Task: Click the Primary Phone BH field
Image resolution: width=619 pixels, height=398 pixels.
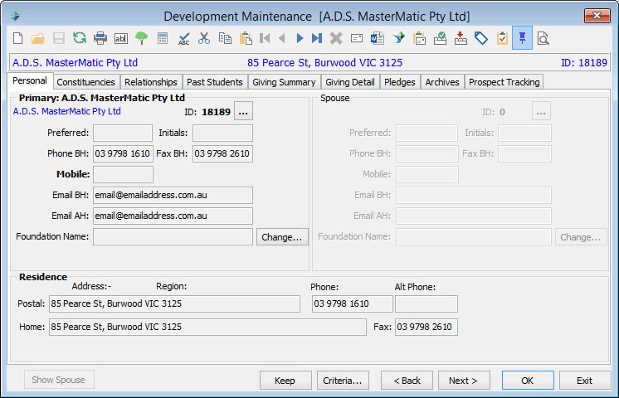Action: click(123, 153)
